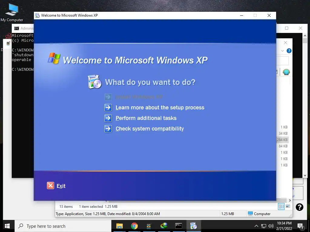Click the blue help icon in File Explorer
The height and width of the screenshot is (232, 310).
[289, 51]
